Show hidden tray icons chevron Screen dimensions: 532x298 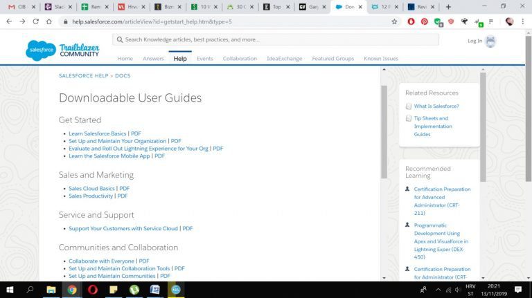pos(438,290)
